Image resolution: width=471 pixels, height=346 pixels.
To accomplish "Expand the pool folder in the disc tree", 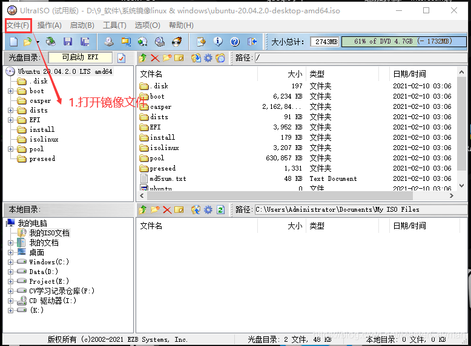I will tap(11, 149).
